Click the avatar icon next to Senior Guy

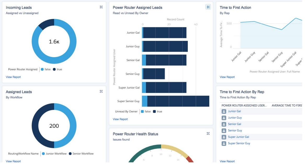coord(224,131)
